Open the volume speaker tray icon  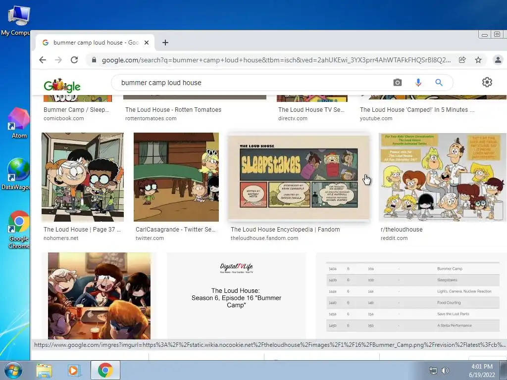pyautogui.click(x=445, y=371)
